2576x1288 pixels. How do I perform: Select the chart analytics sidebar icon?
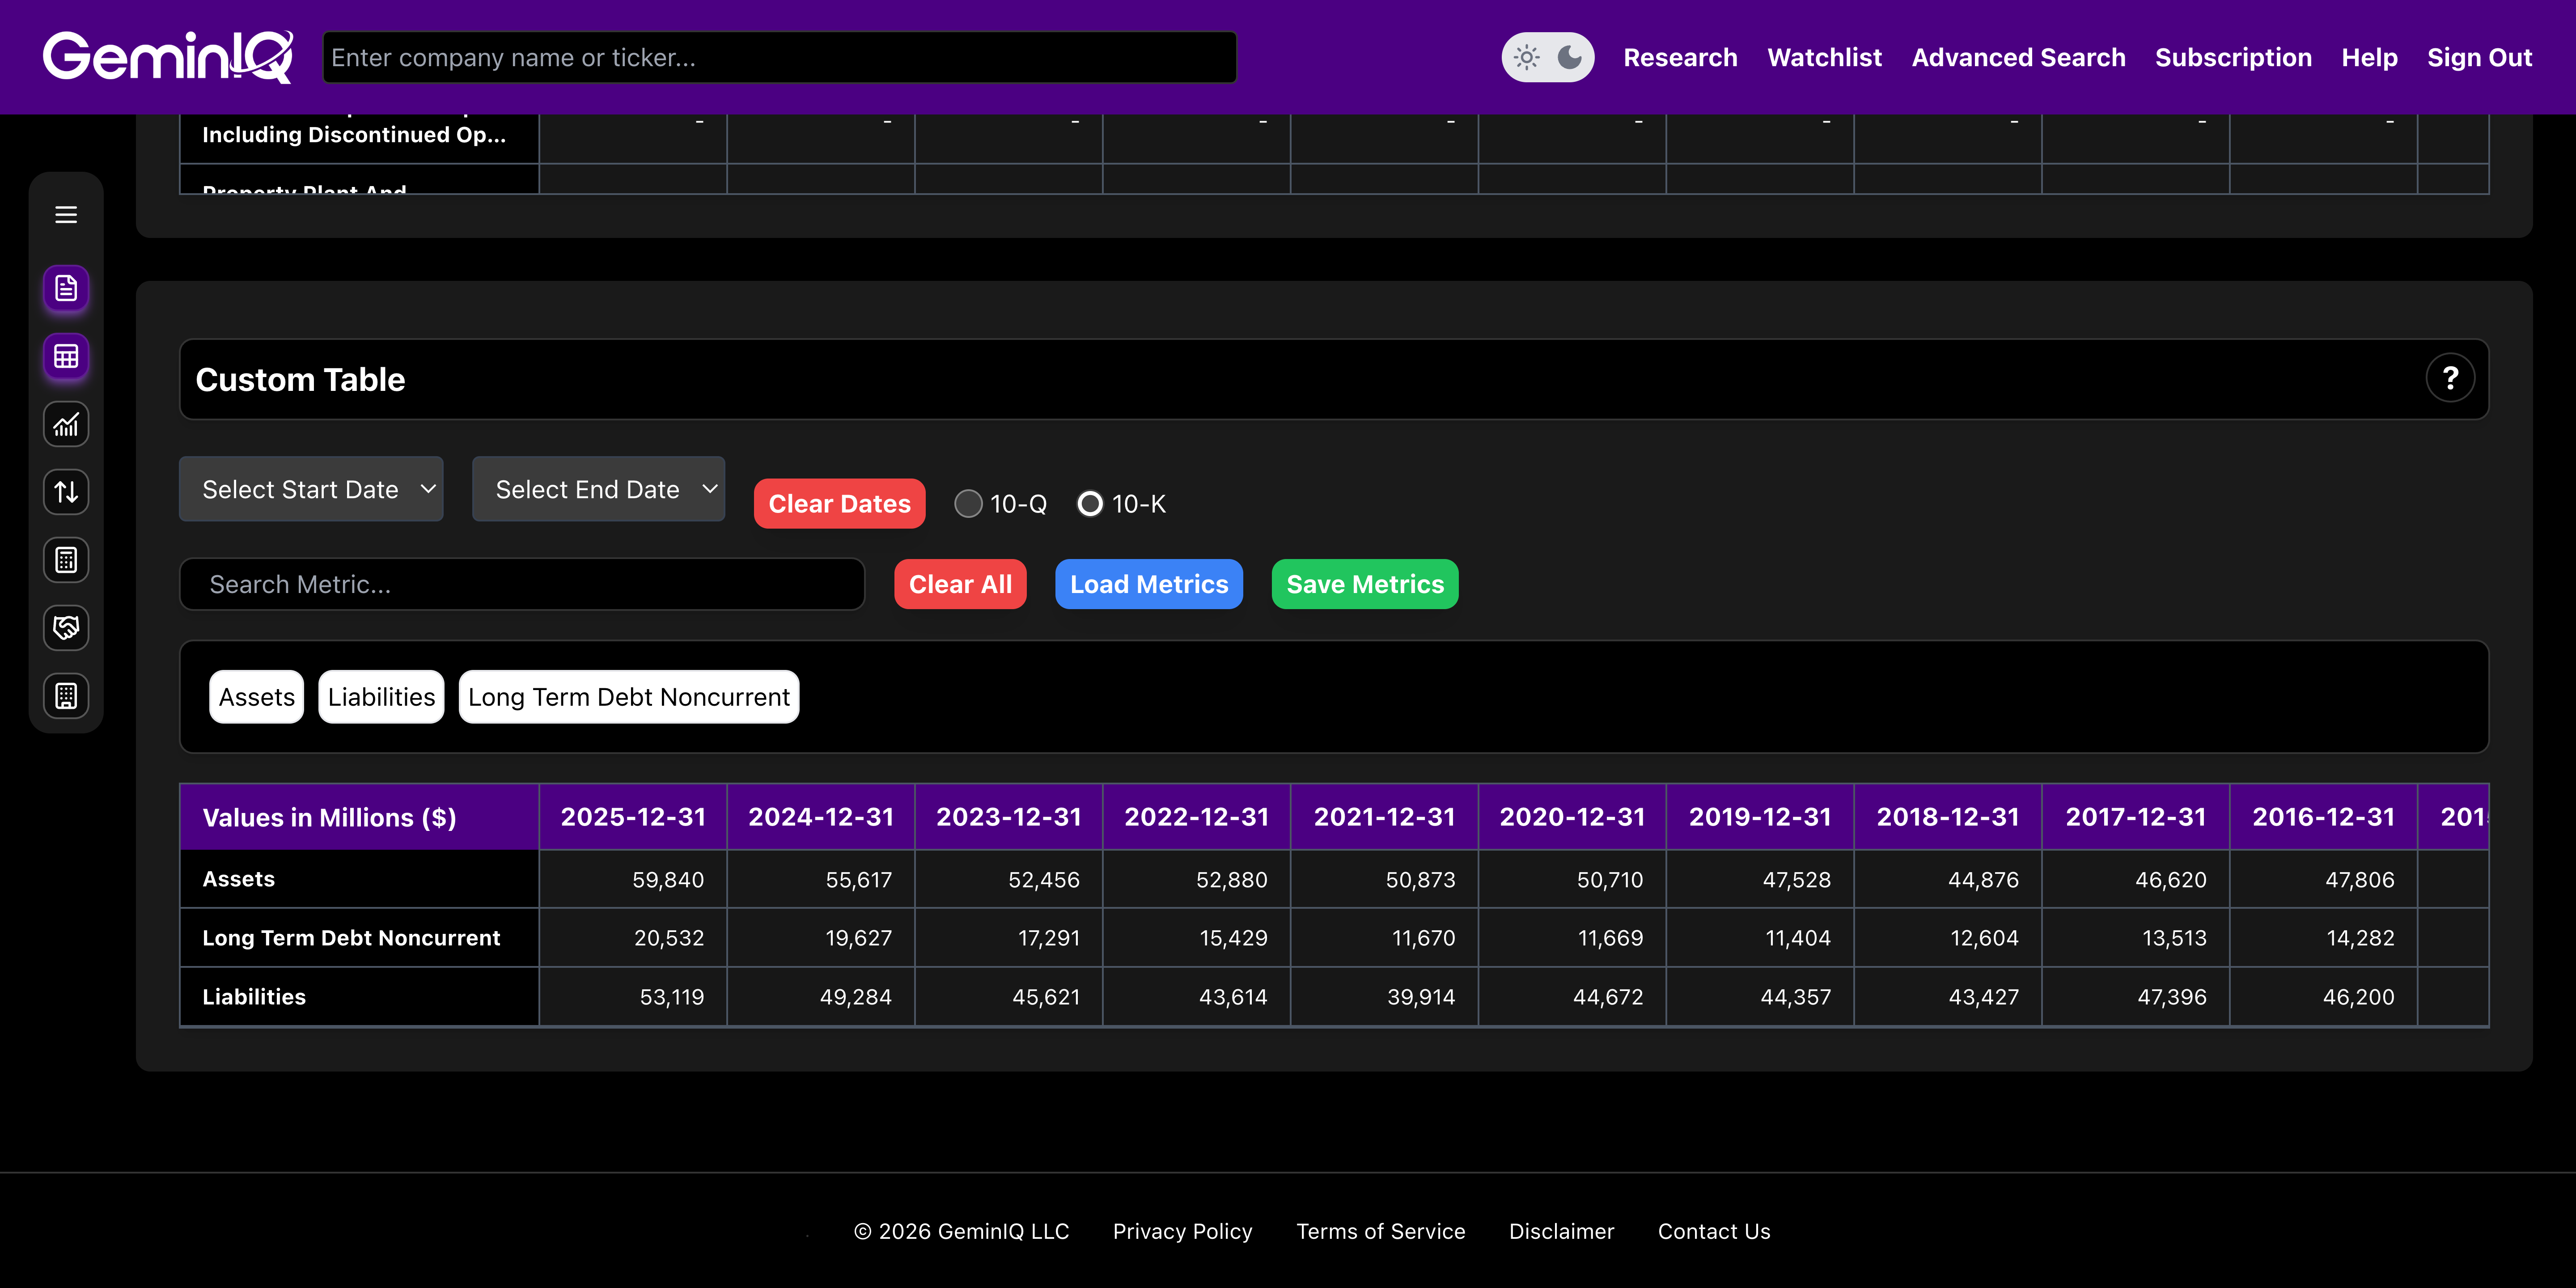coord(66,425)
